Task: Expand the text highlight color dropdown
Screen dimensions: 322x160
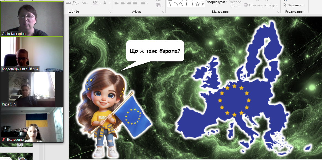Action: (99, 3)
